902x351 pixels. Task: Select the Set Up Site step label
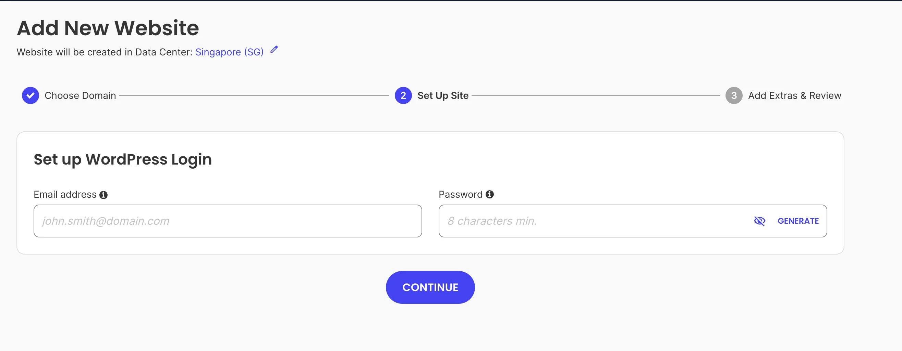[x=442, y=95]
